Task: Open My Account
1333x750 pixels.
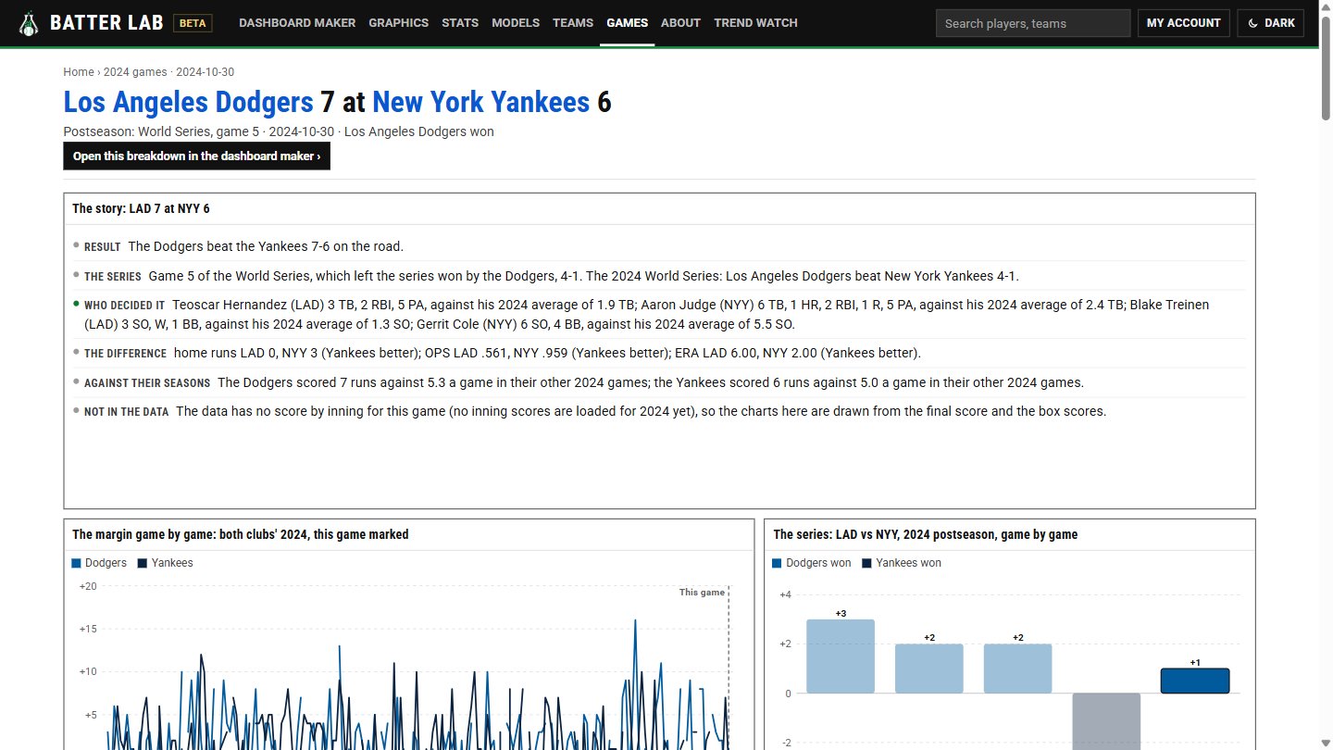Action: 1184,23
